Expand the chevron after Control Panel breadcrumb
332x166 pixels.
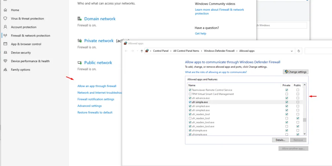[x=171, y=51]
